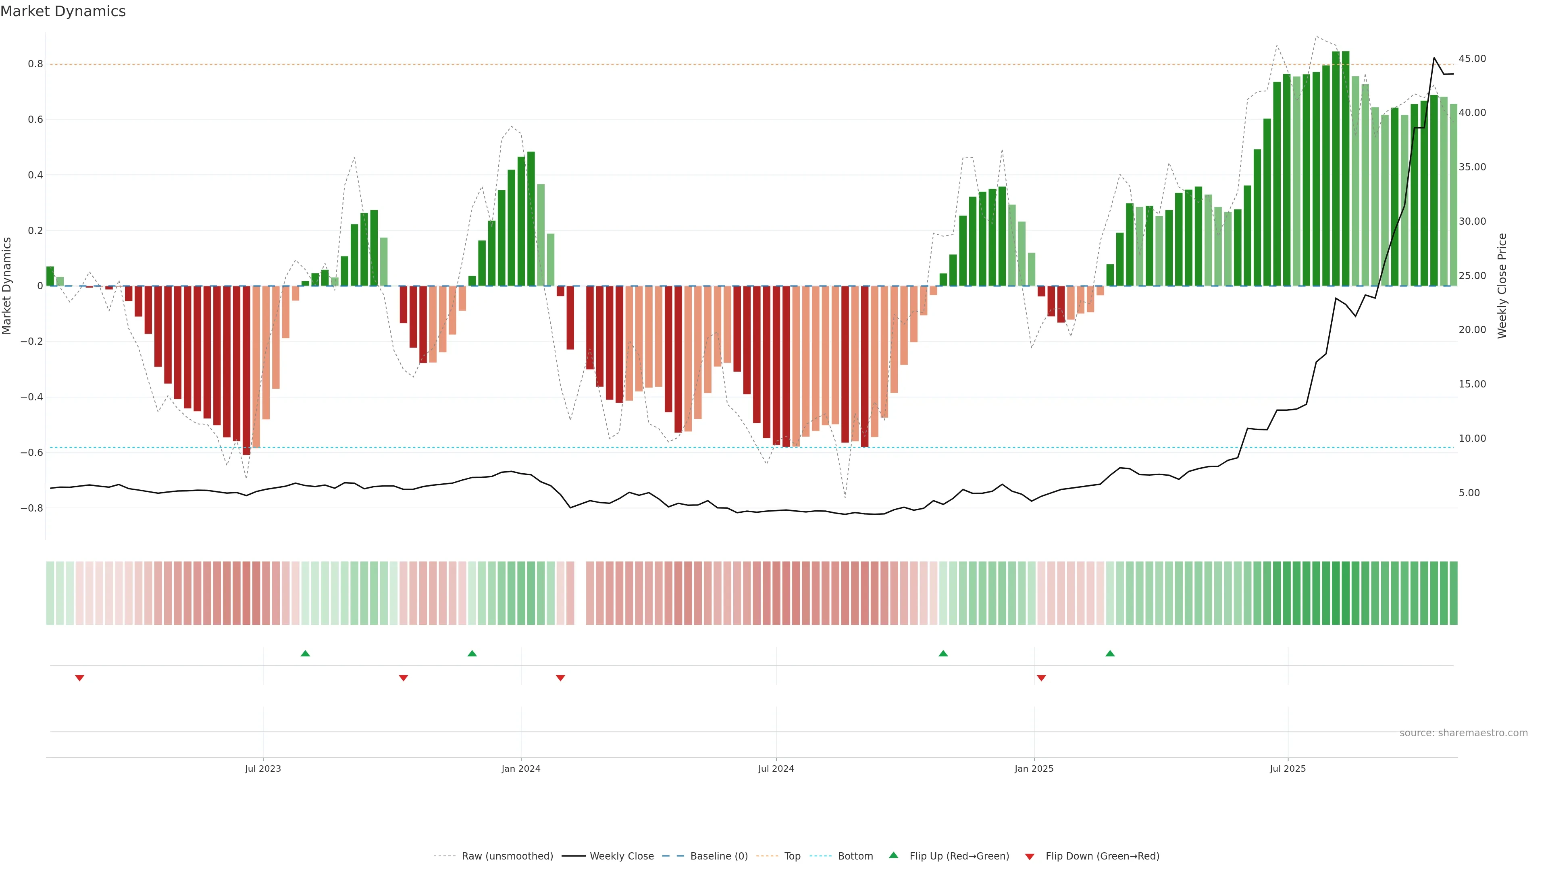Click the 45.00 price axis tick label

(x=1472, y=58)
